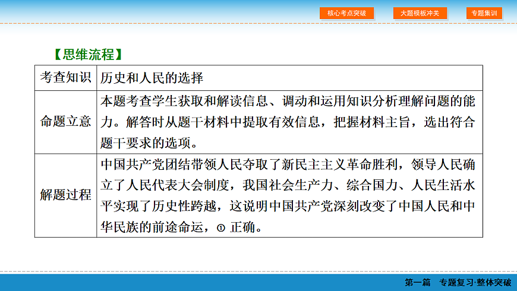This screenshot has height=291, width=517.
Task: Open the 核心考点突破 section button
Action: (x=346, y=13)
